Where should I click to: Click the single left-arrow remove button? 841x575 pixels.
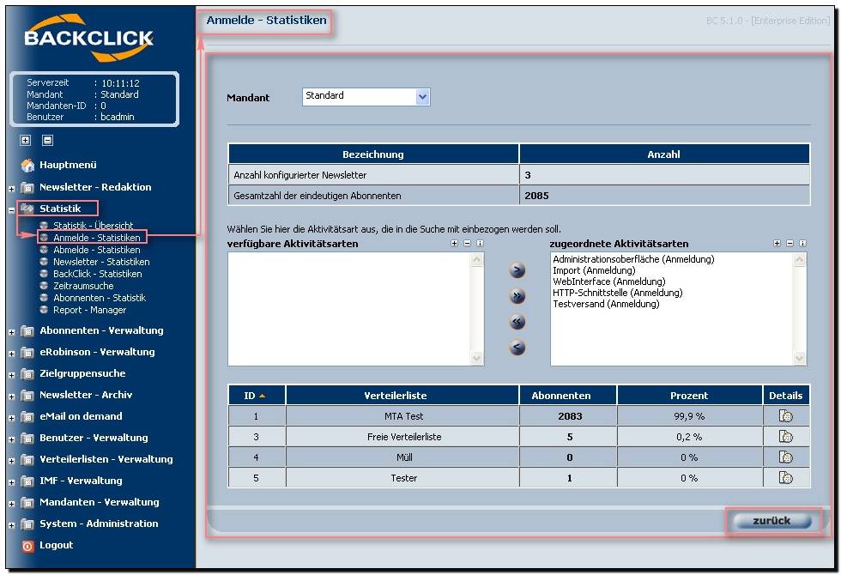coord(517,348)
